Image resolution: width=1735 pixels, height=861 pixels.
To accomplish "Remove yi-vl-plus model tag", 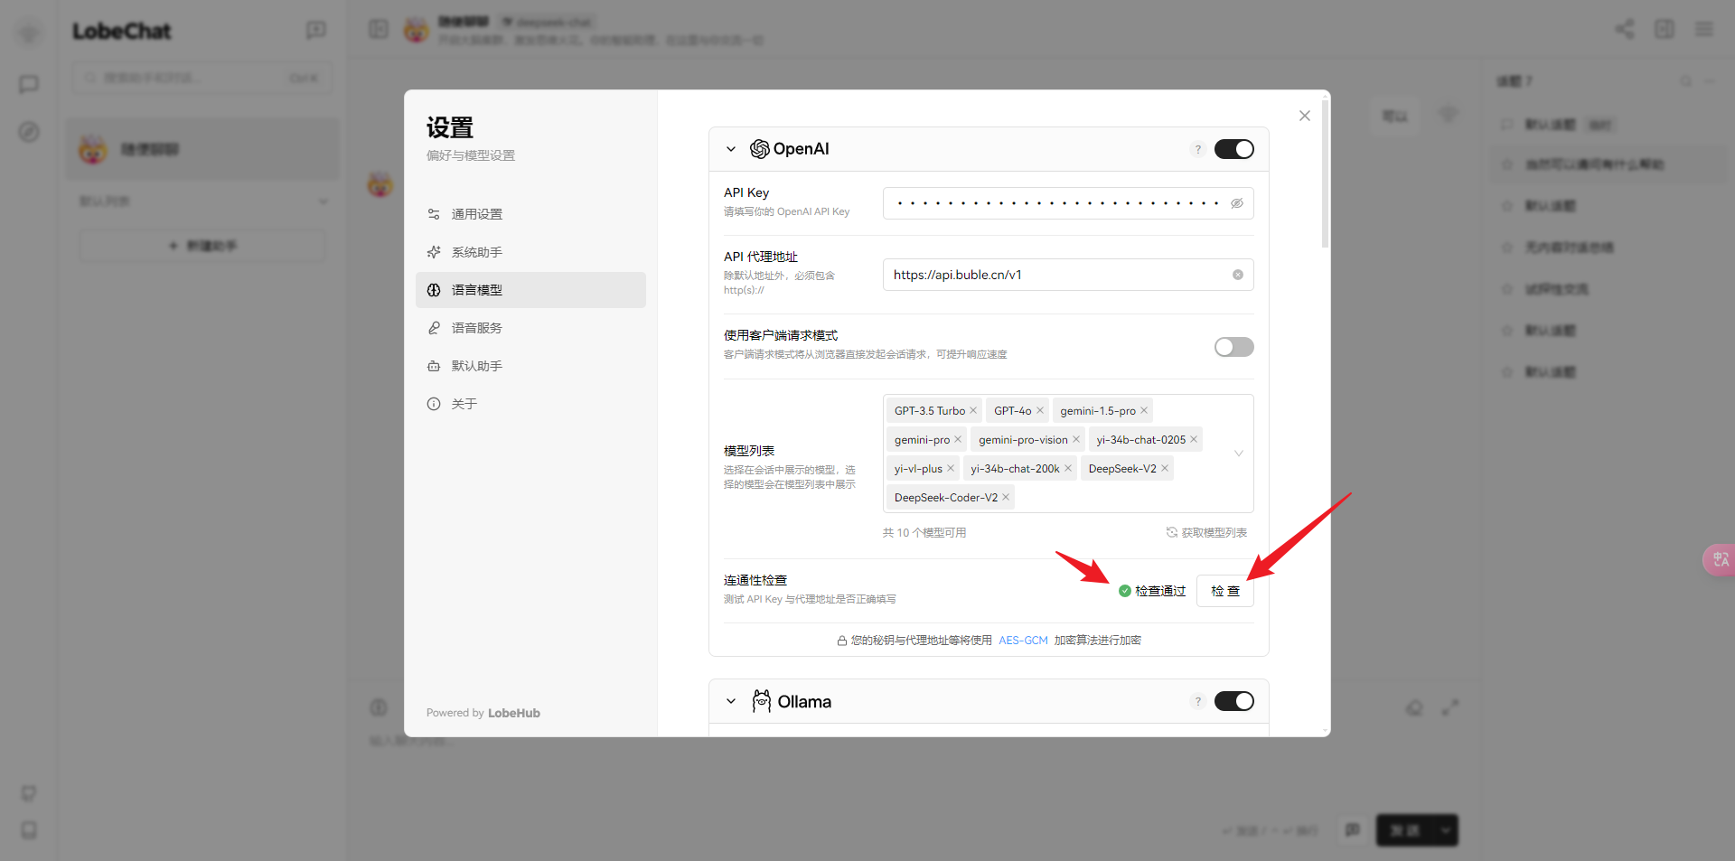I will pos(951,468).
